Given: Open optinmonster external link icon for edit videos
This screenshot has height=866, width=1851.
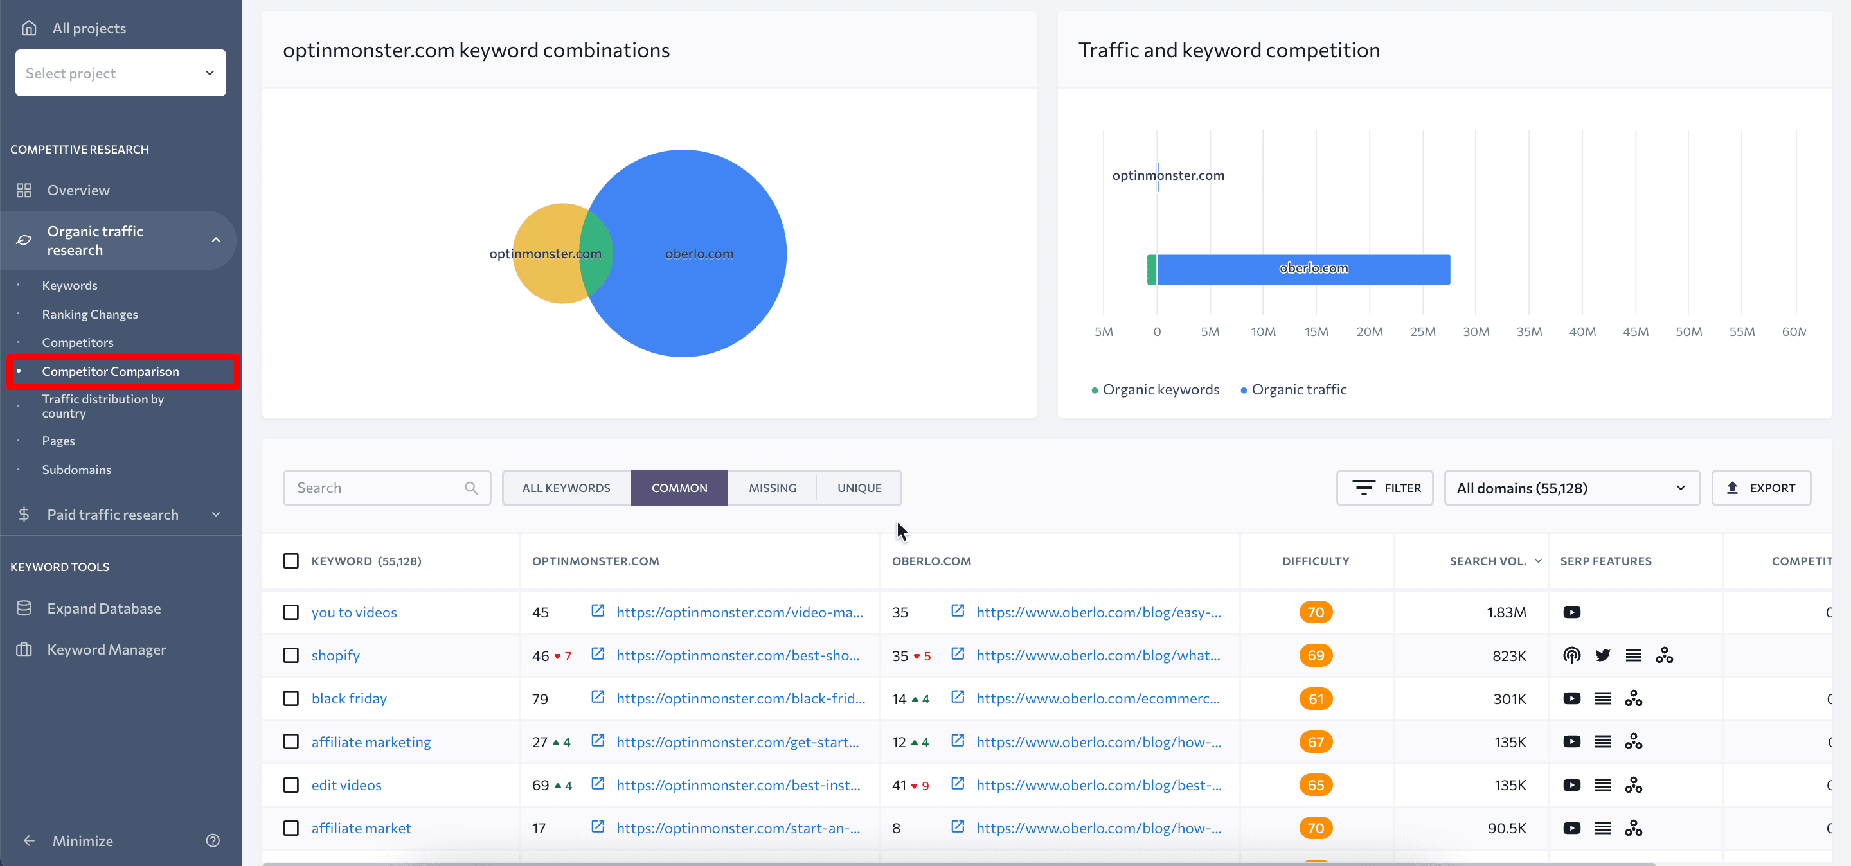Looking at the screenshot, I should [597, 783].
